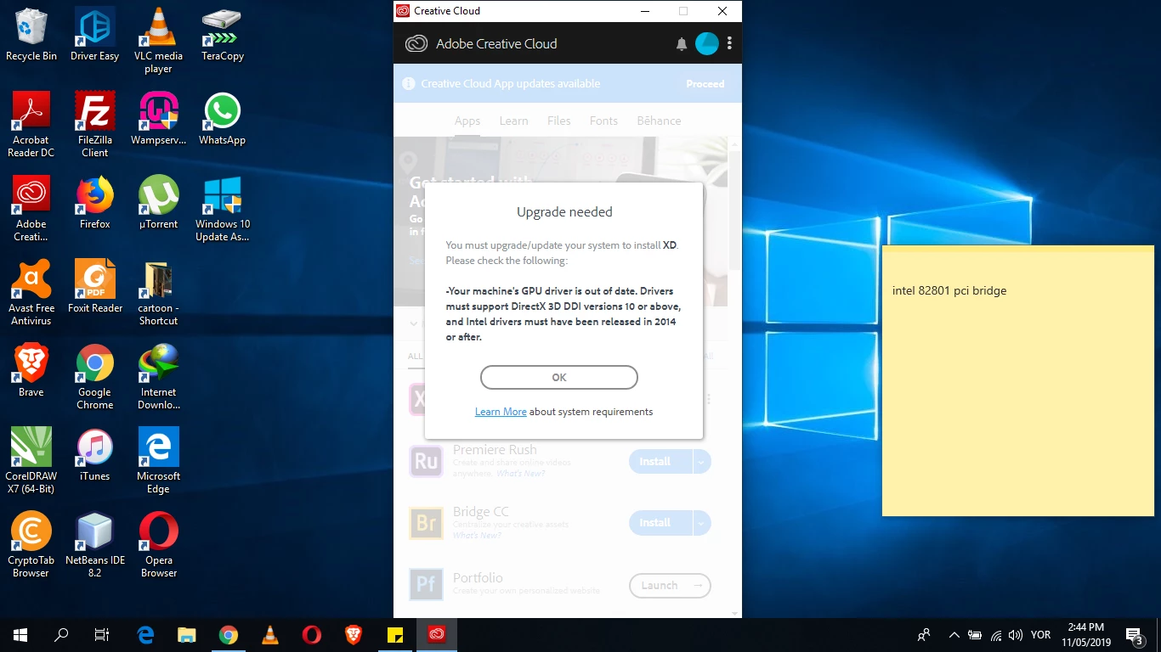Click OK in Upgrade needed dialog
The height and width of the screenshot is (652, 1161).
(559, 377)
